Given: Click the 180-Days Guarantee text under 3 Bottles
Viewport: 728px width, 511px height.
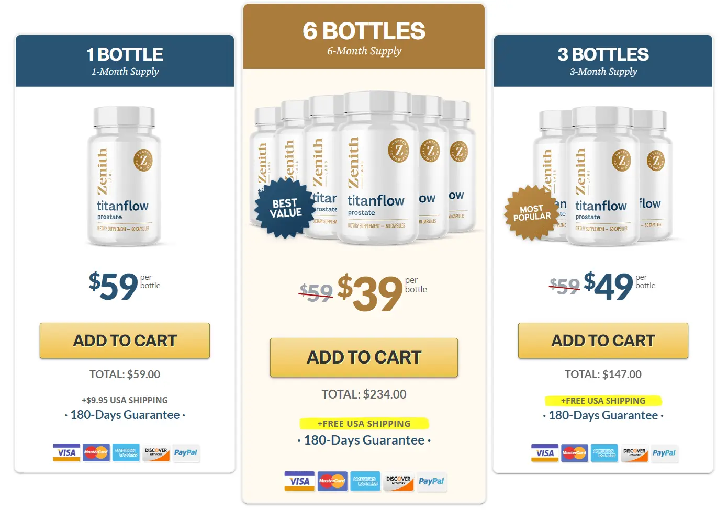Looking at the screenshot, I should coord(602,415).
